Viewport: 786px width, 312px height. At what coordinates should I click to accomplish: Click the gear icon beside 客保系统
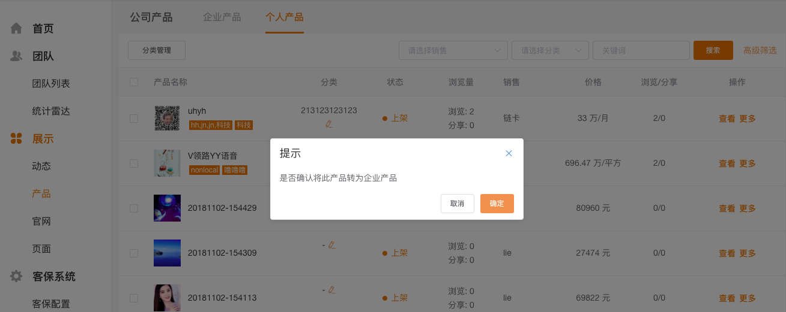16,277
